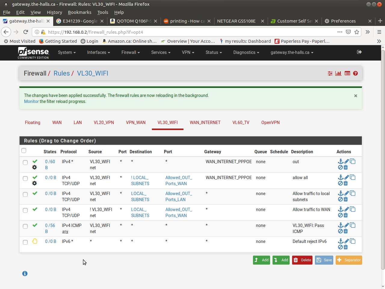Open the related log entries icon
The image size is (385, 289).
(x=347, y=73)
